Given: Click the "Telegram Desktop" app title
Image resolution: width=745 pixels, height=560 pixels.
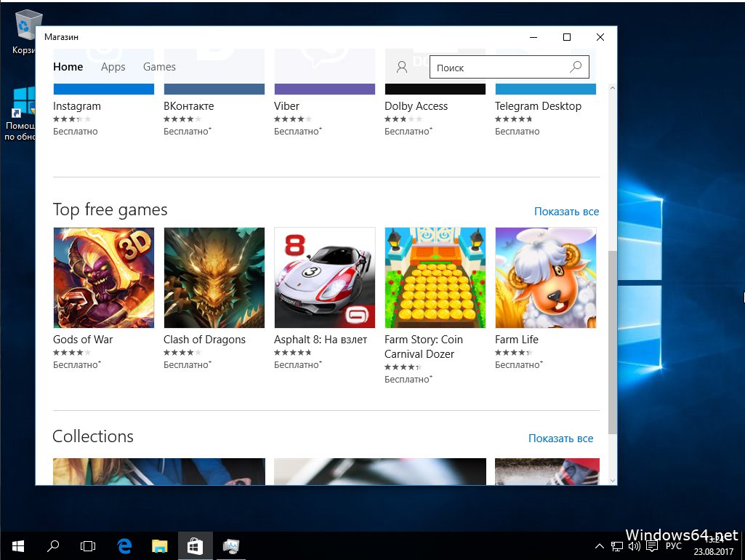Looking at the screenshot, I should pyautogui.click(x=539, y=106).
